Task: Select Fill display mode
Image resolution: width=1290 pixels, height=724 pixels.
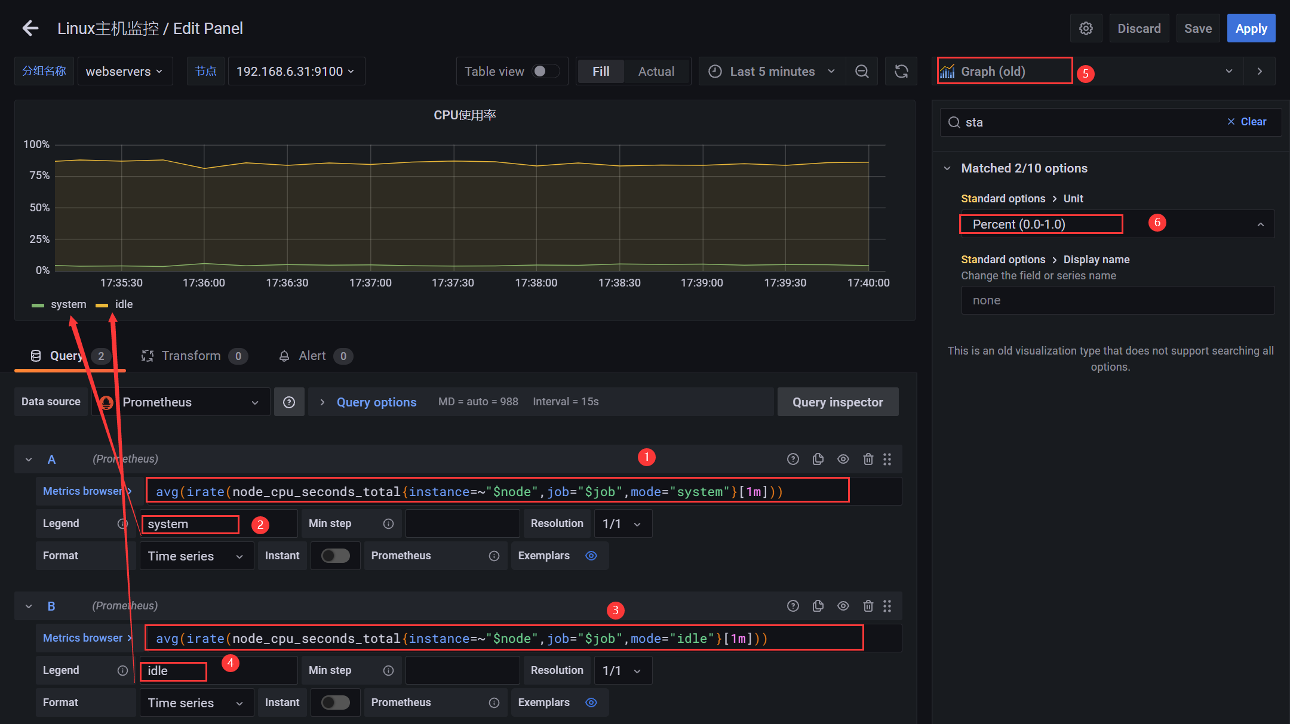Action: click(601, 72)
